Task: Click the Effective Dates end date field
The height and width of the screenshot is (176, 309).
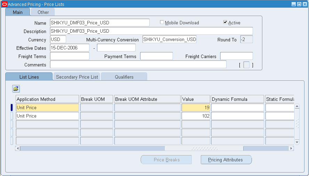Action: click(x=116, y=48)
